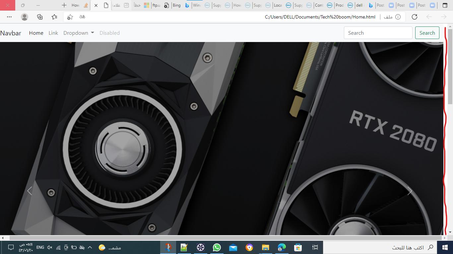
Task: Switch to the How tab with stack icon
Action: tap(80, 5)
